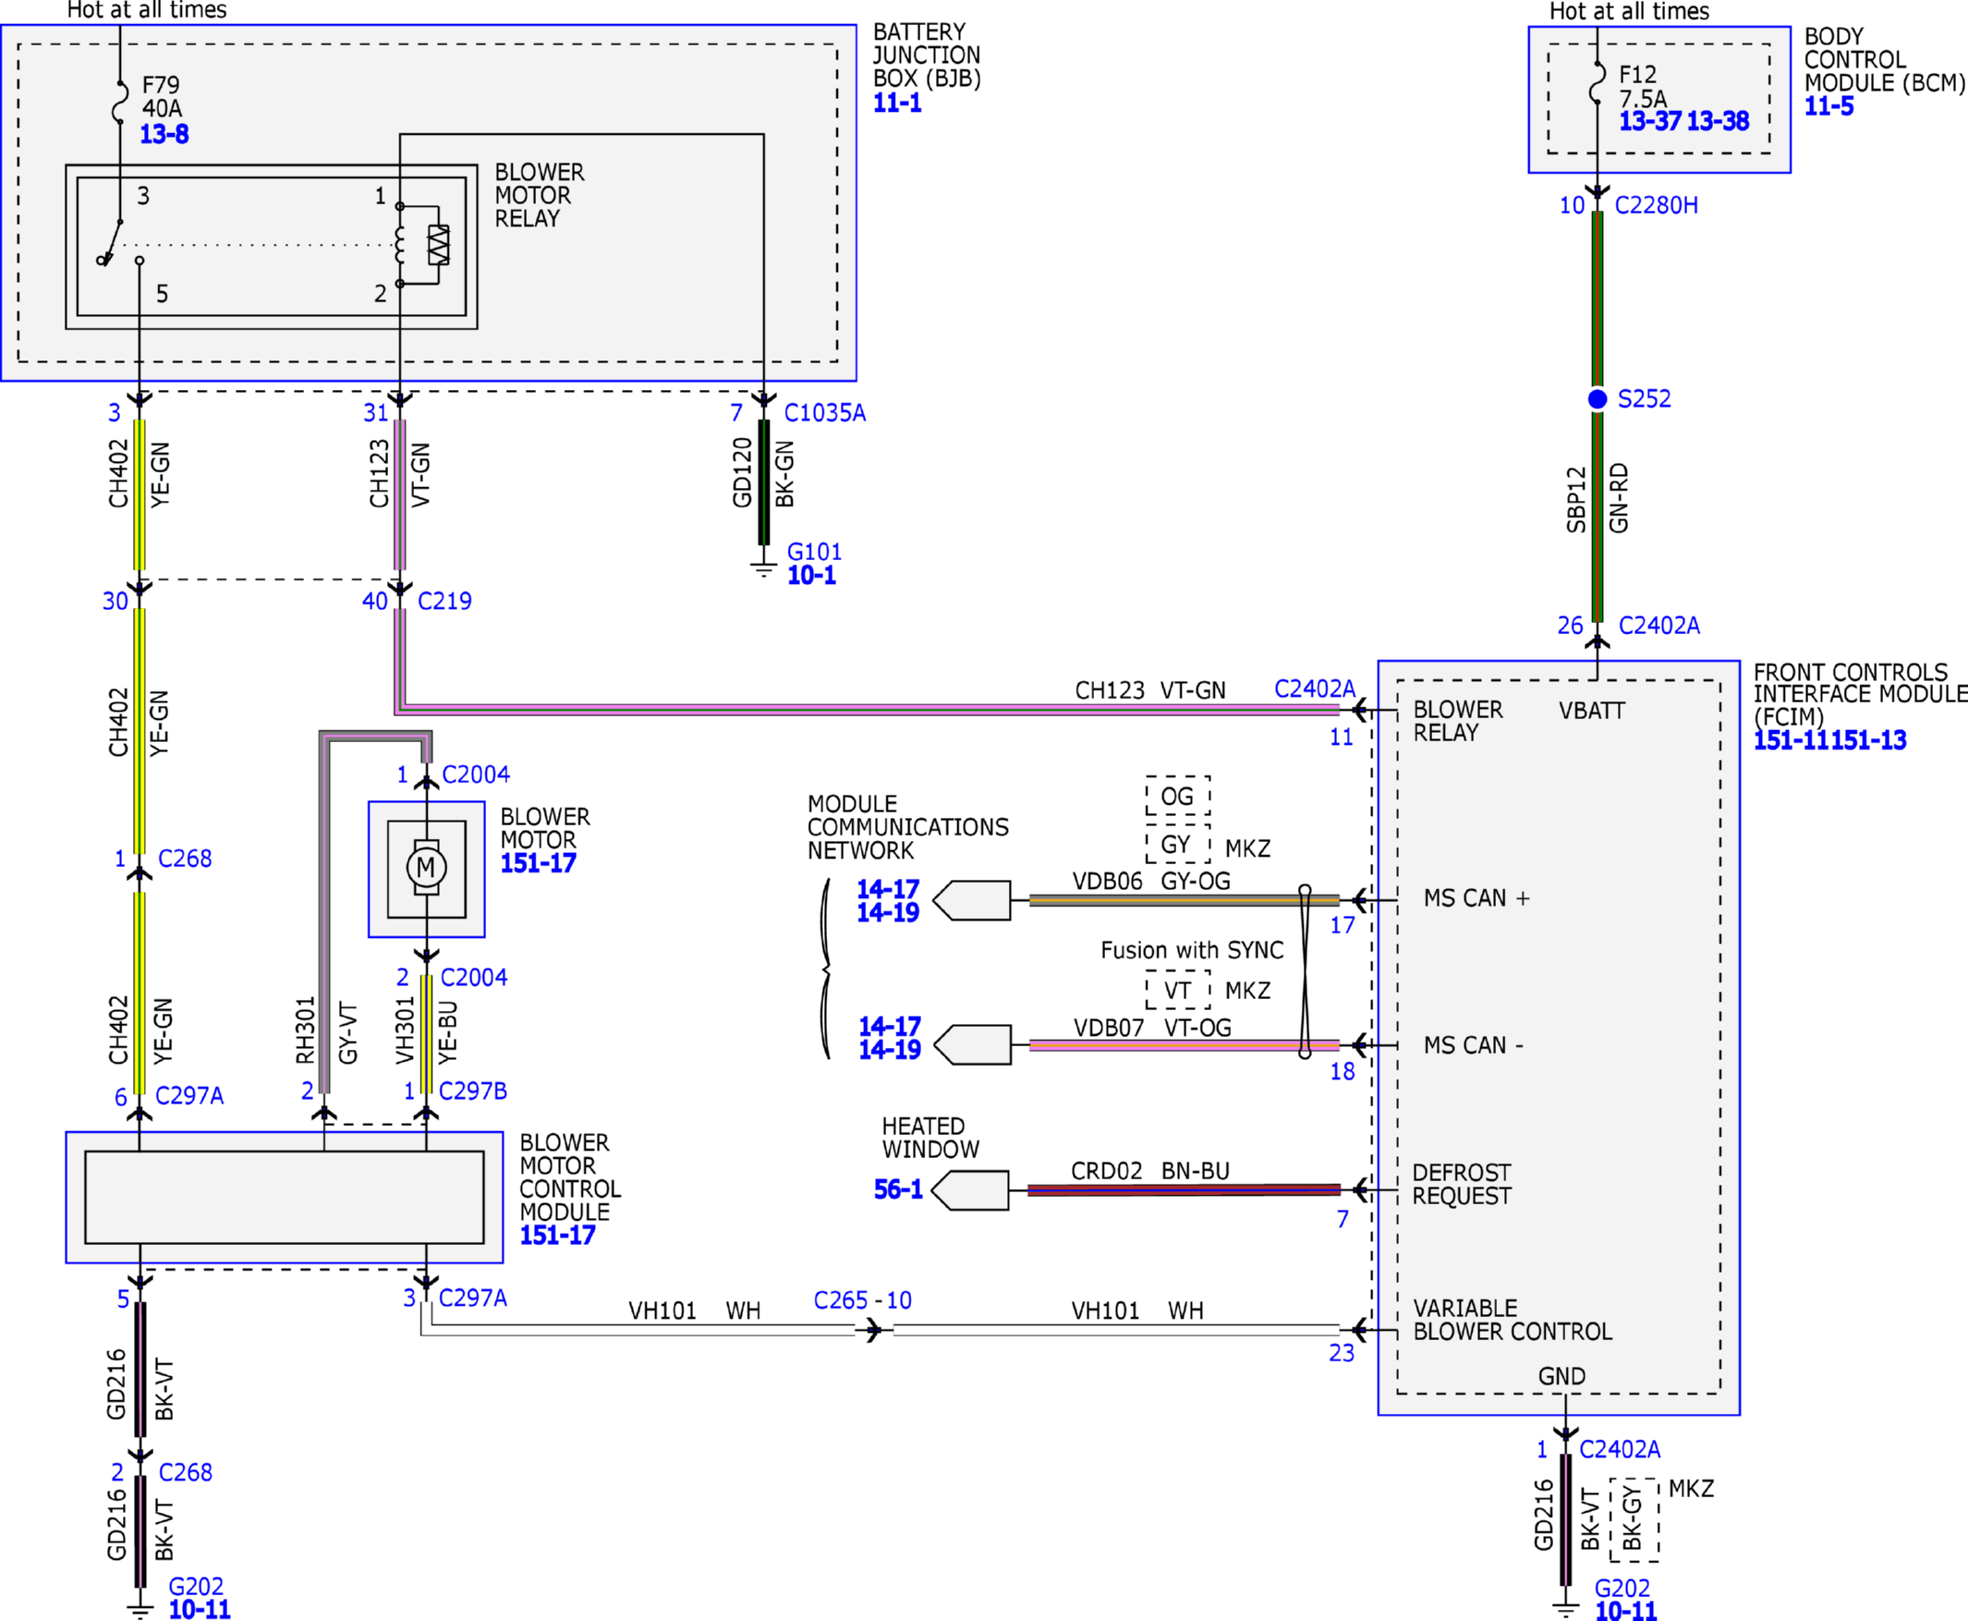
Task: Click the dashed VT option box
Action: point(1178,990)
